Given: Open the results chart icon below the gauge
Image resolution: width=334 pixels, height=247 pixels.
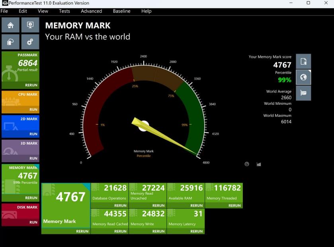Looking at the screenshot, I should pyautogui.click(x=259, y=164).
